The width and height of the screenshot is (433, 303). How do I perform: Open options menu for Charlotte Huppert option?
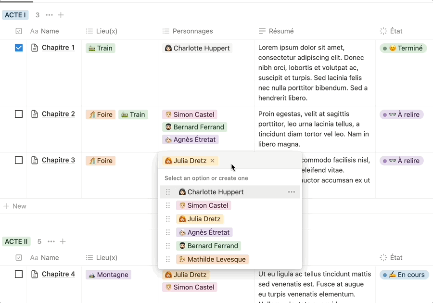point(292,192)
